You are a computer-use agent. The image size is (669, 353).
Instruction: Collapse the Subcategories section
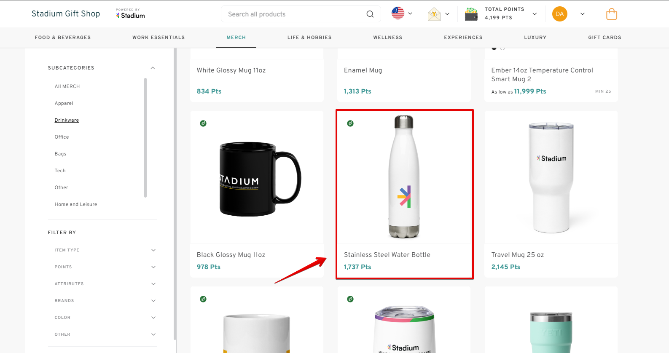pyautogui.click(x=153, y=68)
